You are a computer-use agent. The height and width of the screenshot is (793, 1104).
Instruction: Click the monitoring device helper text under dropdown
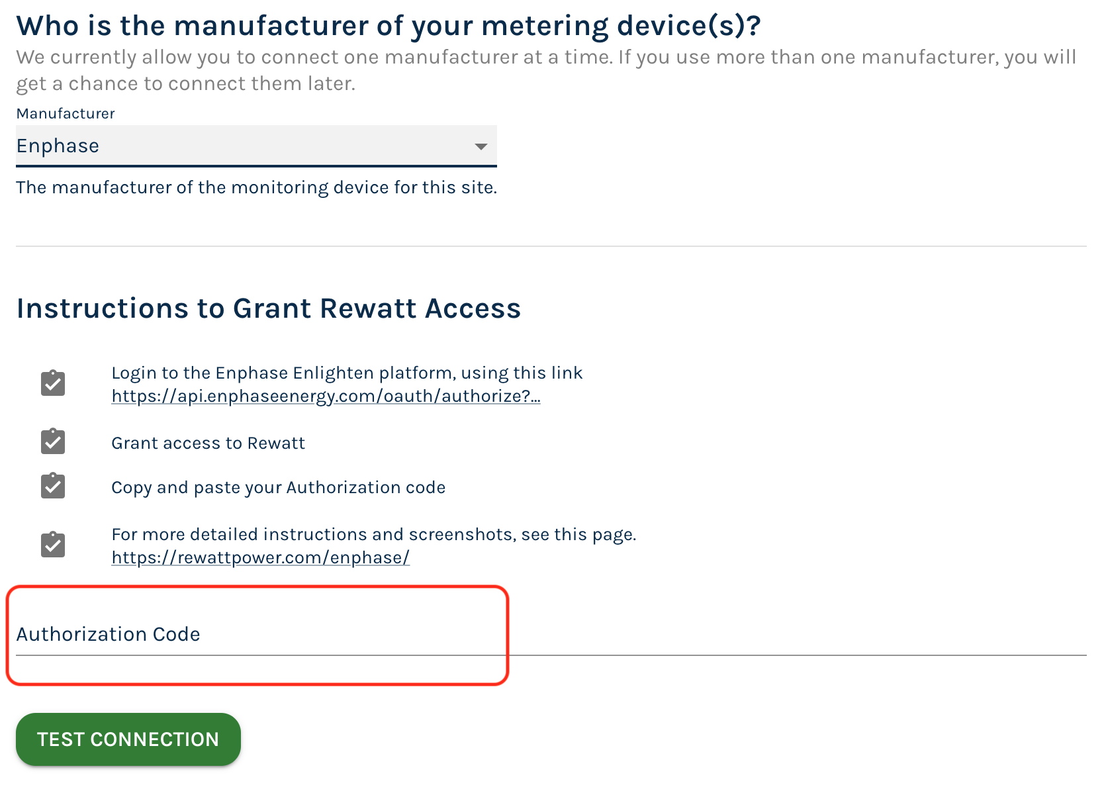coord(256,188)
